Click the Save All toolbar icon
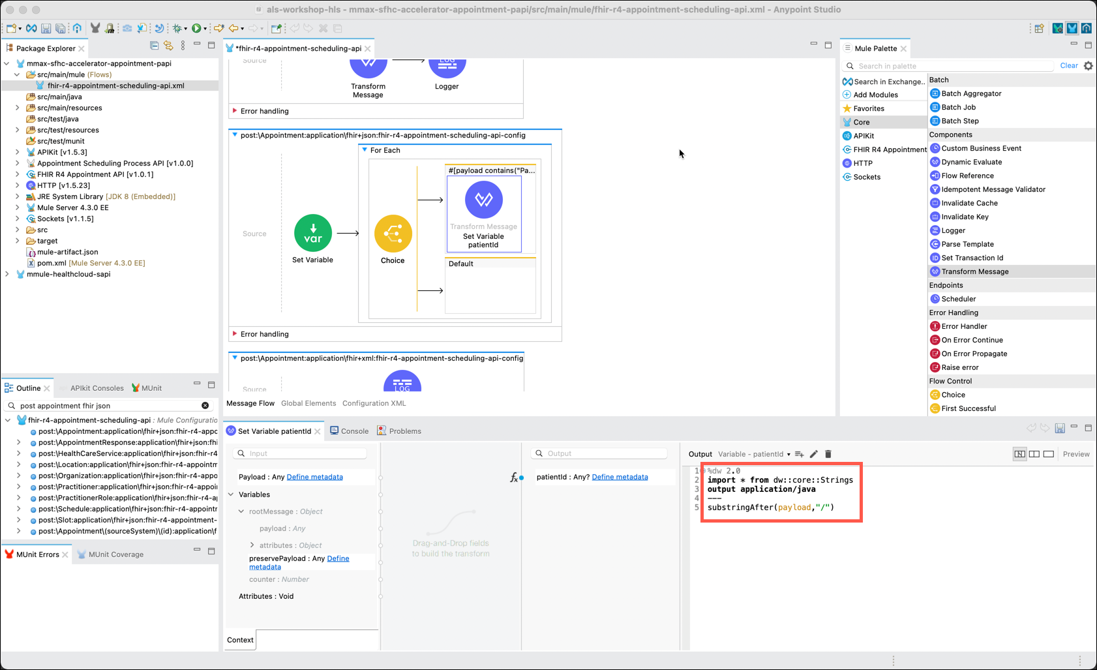This screenshot has width=1097, height=670. [60, 29]
